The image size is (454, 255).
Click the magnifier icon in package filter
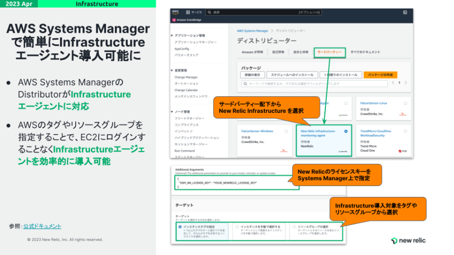(245, 84)
